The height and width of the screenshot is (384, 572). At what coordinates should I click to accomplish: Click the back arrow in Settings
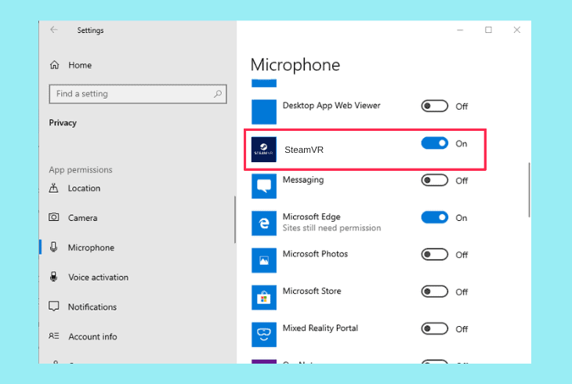(54, 30)
